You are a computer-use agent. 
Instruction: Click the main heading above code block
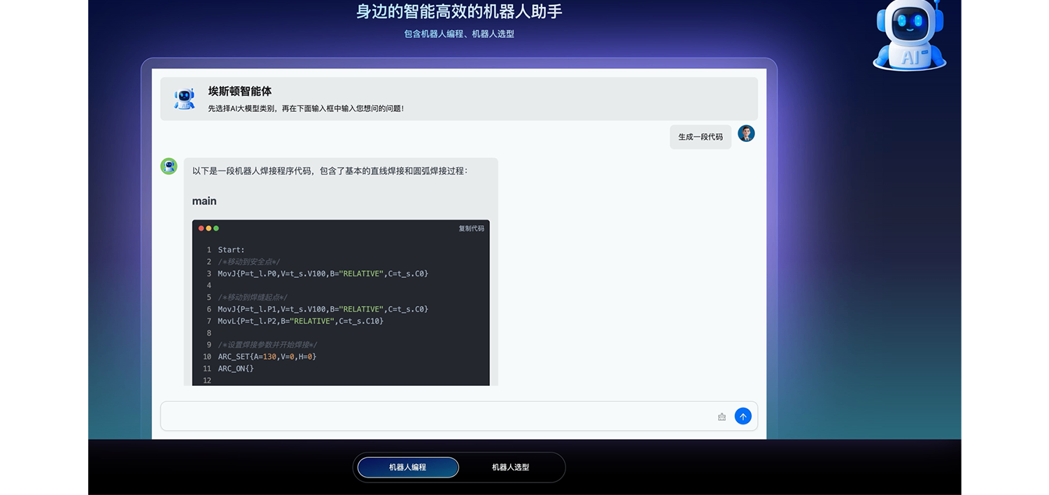204,201
